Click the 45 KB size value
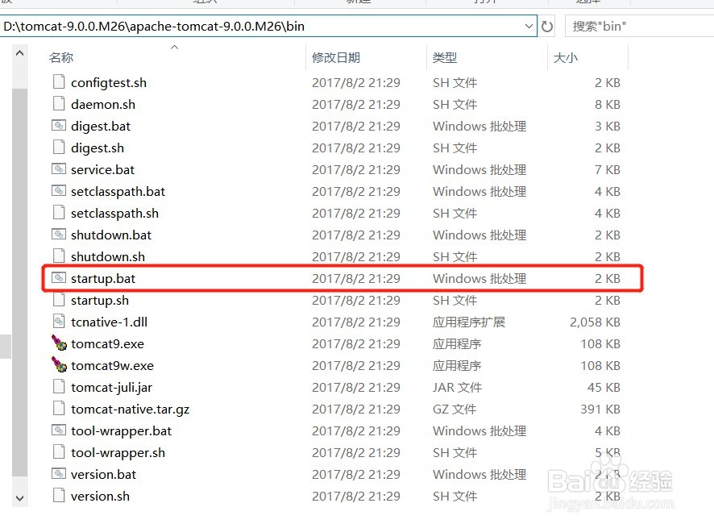Image resolution: width=714 pixels, height=528 pixels. click(604, 387)
